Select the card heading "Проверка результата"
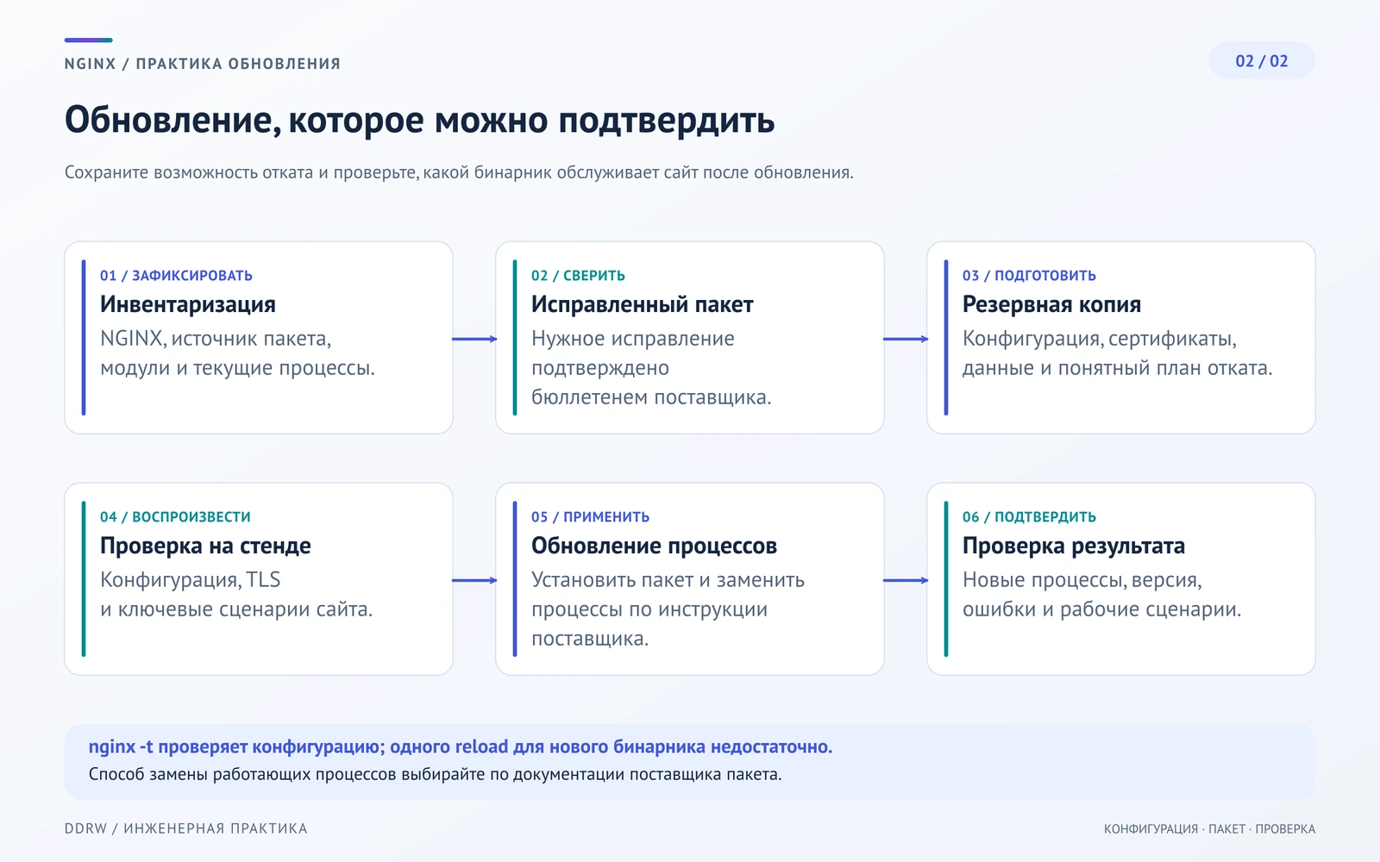Image resolution: width=1380 pixels, height=862 pixels. point(1074,546)
